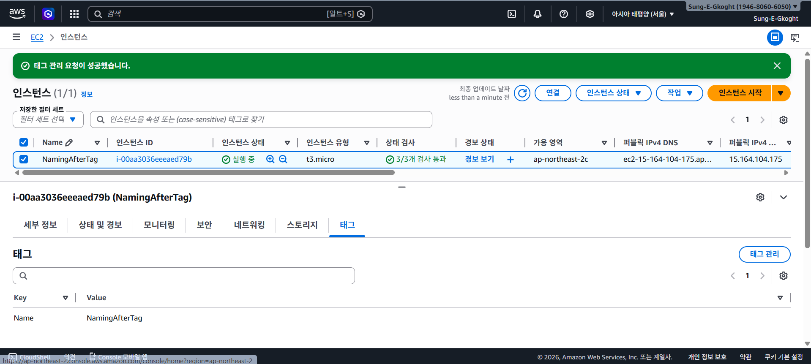
Task: Collapse the instance details panel chevron
Action: 784,197
